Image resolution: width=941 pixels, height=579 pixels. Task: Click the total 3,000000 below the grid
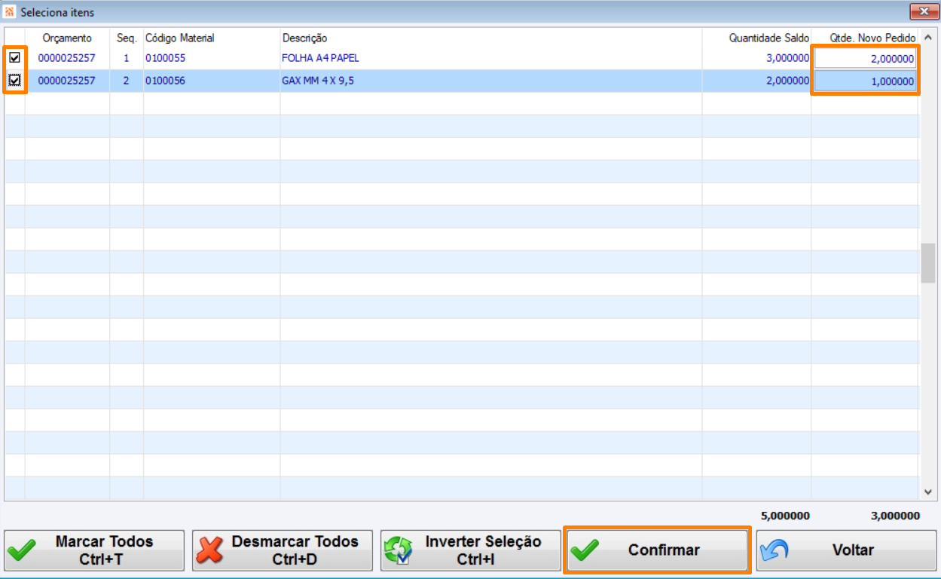pyautogui.click(x=895, y=516)
